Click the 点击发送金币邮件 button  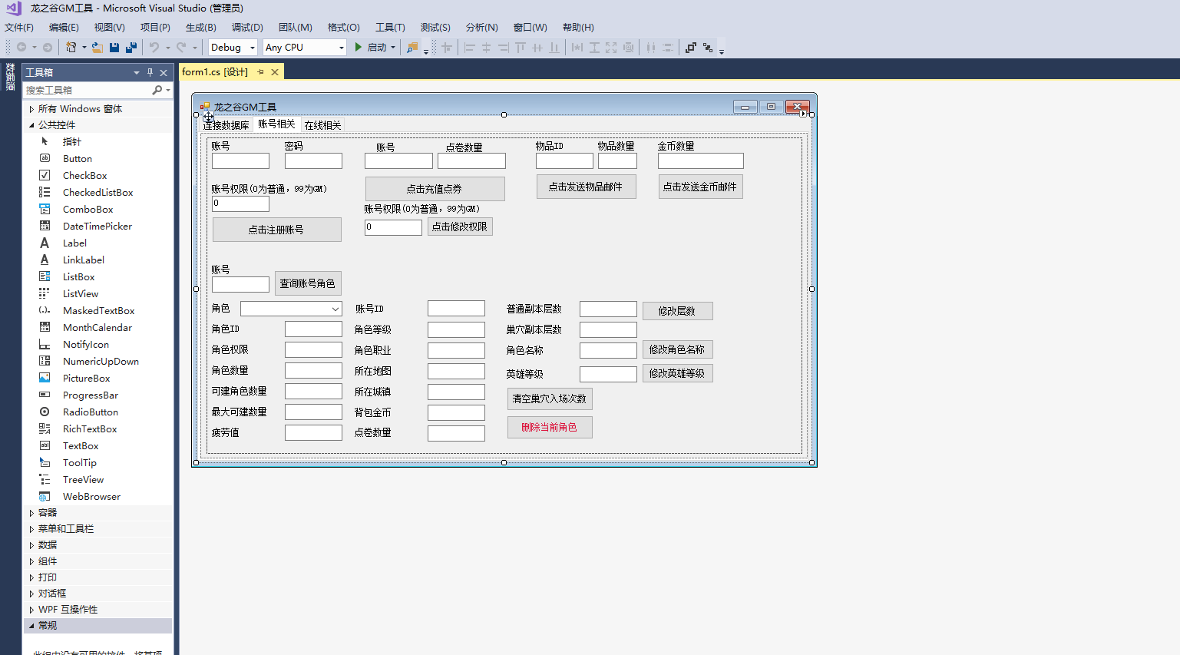coord(700,187)
